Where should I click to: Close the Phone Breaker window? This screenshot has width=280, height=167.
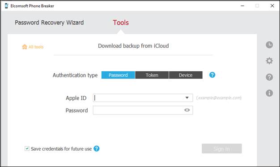pyautogui.click(x=272, y=6)
